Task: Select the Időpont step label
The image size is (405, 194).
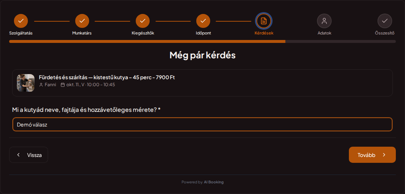Action: [x=203, y=33]
